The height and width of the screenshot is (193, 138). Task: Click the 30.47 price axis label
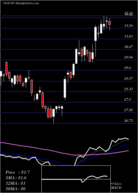[129, 47]
